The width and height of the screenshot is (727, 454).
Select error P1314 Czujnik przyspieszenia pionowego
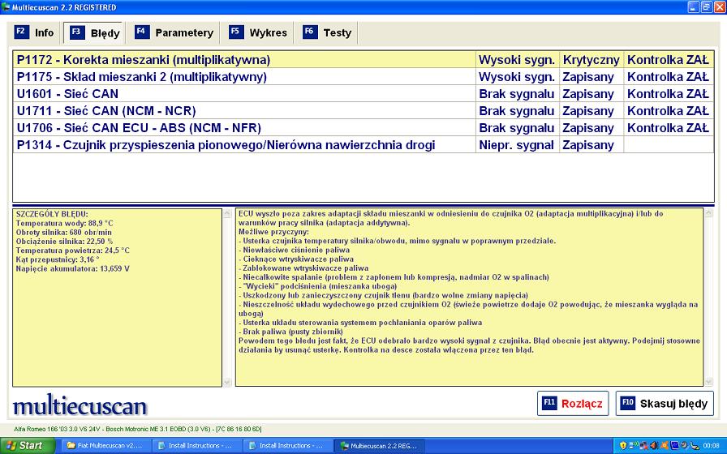click(363, 145)
